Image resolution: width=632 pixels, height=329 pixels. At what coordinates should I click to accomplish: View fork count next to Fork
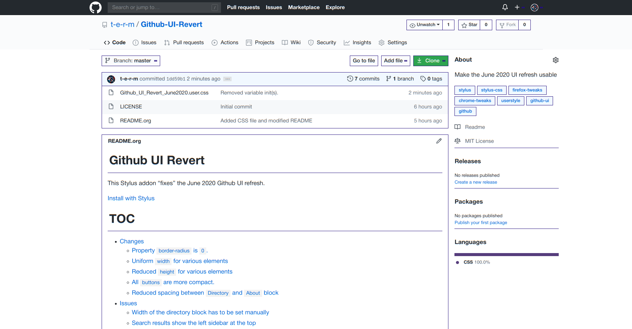[x=525, y=25]
